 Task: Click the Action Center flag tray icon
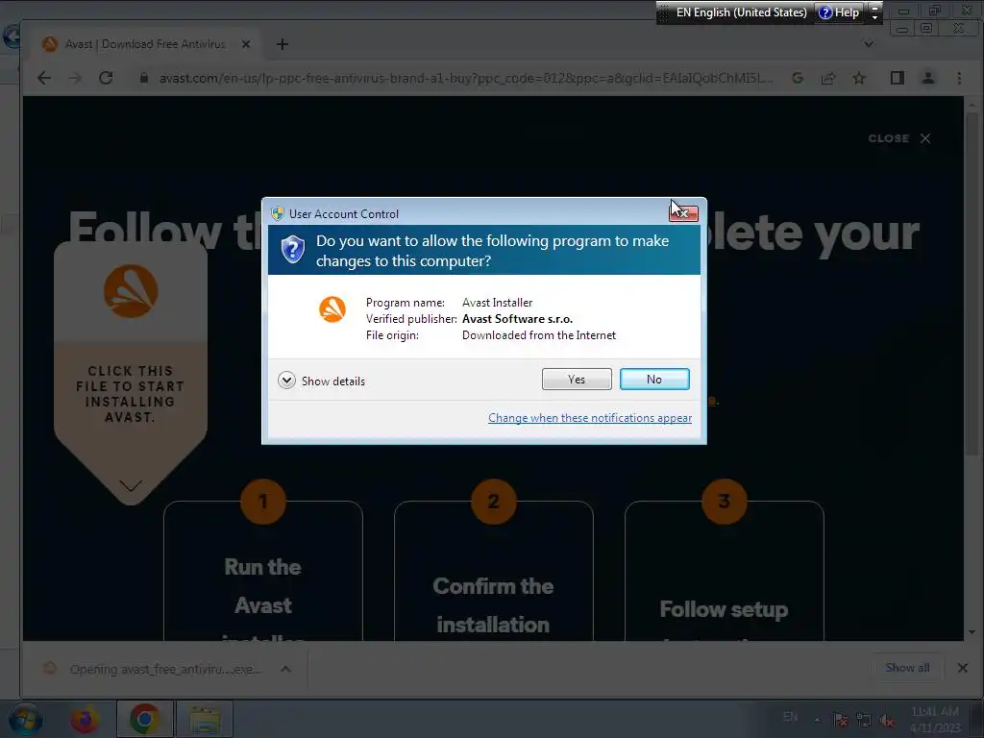pos(840,720)
